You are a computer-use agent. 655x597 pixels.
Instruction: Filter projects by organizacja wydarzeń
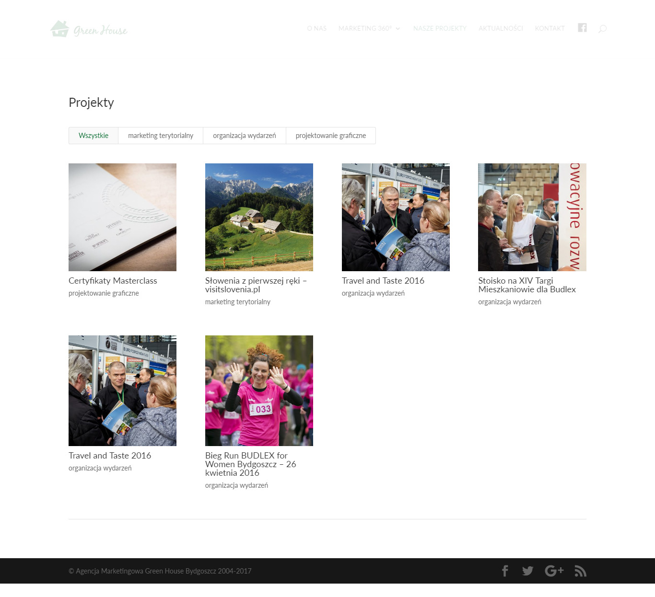(x=245, y=136)
